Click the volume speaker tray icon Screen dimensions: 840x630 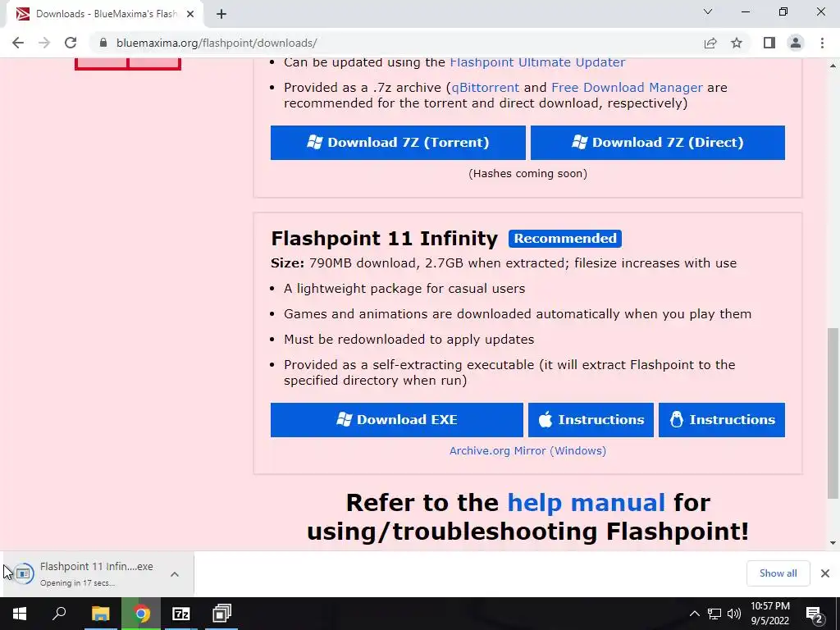tap(734, 614)
